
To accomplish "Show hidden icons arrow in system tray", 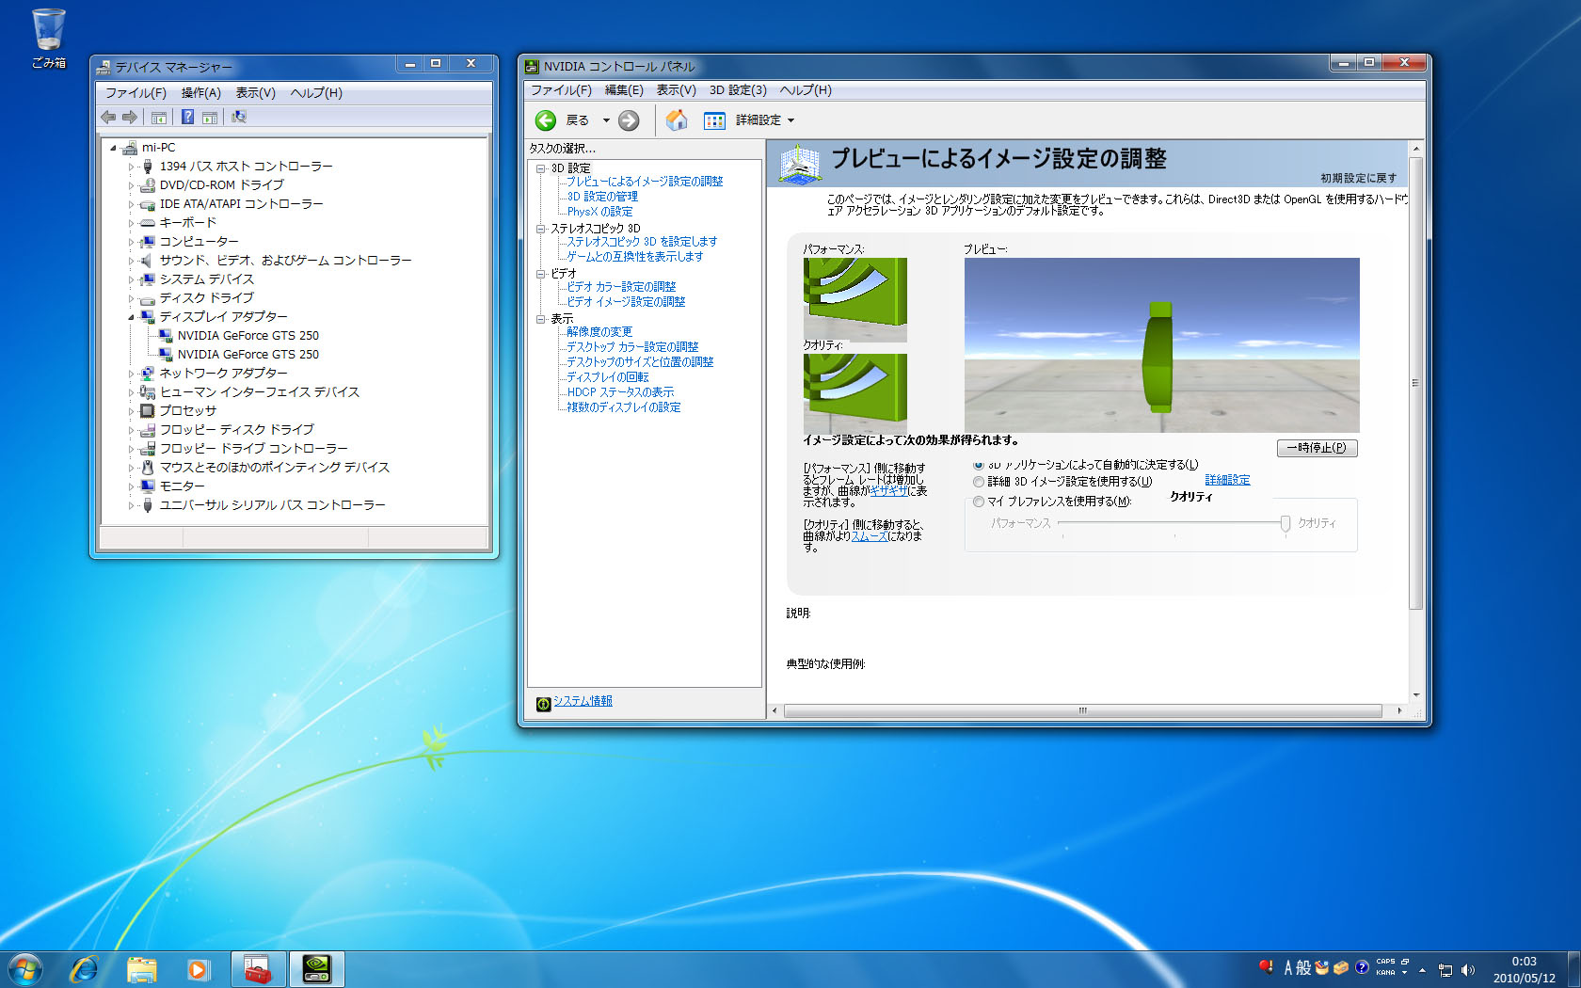I will point(1423,970).
